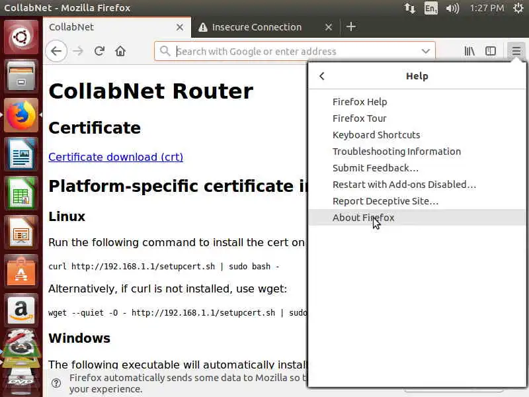This screenshot has height=397, width=529.
Task: Open the En keyboard layout indicator
Action: (x=431, y=8)
